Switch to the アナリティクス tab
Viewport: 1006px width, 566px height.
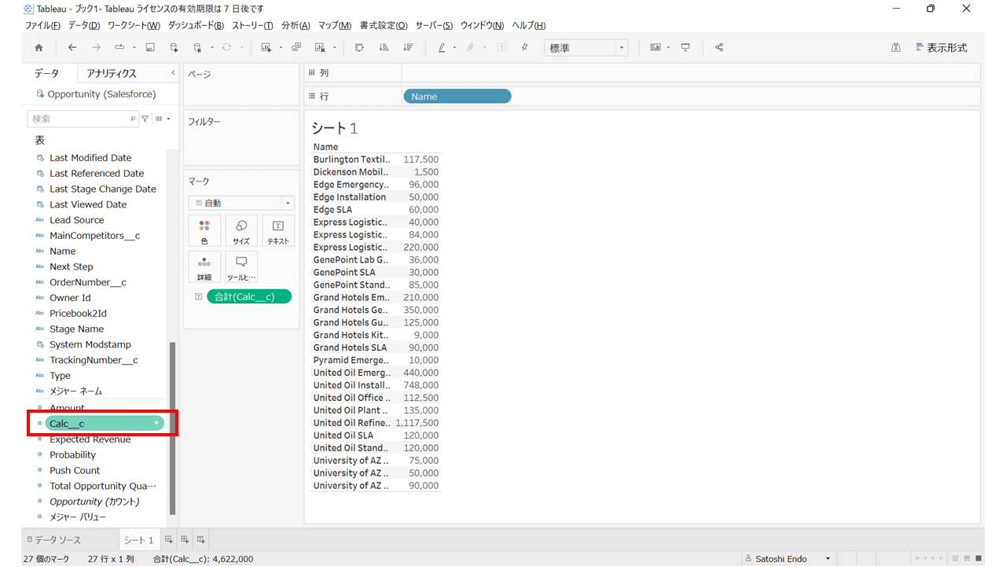(x=112, y=73)
